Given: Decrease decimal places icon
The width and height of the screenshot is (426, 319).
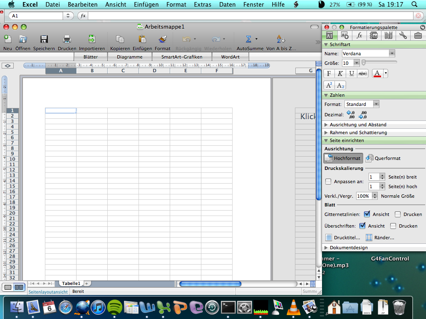Looking at the screenshot, I should (x=362, y=115).
